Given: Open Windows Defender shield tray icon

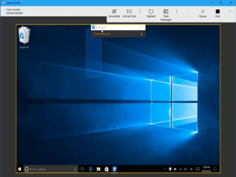Looking at the screenshot, I should (x=170, y=169).
